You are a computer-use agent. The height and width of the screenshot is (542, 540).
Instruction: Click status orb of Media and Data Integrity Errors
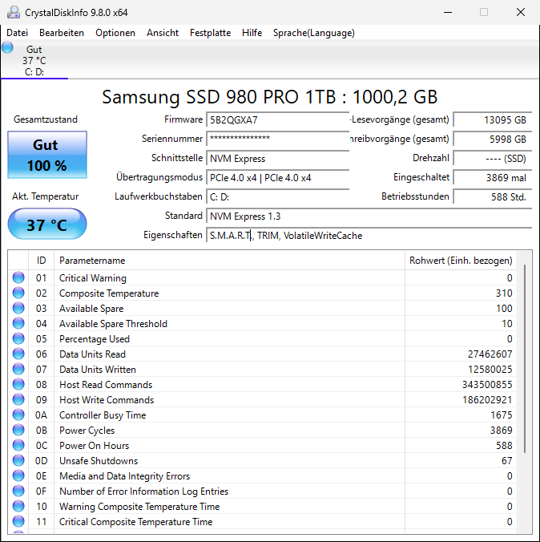point(18,475)
